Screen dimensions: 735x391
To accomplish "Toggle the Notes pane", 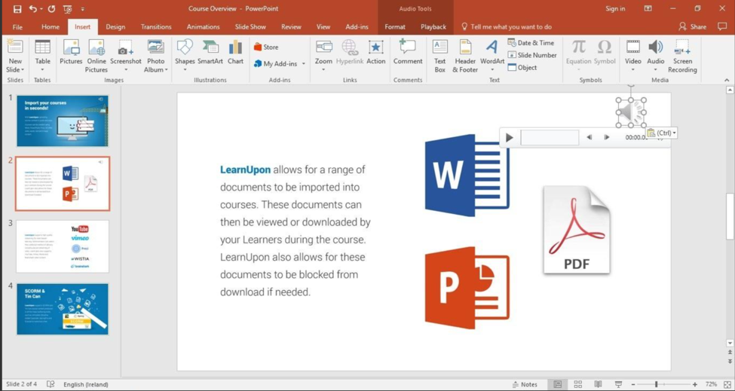I will click(525, 384).
